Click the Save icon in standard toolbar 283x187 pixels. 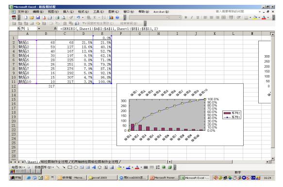38,17
